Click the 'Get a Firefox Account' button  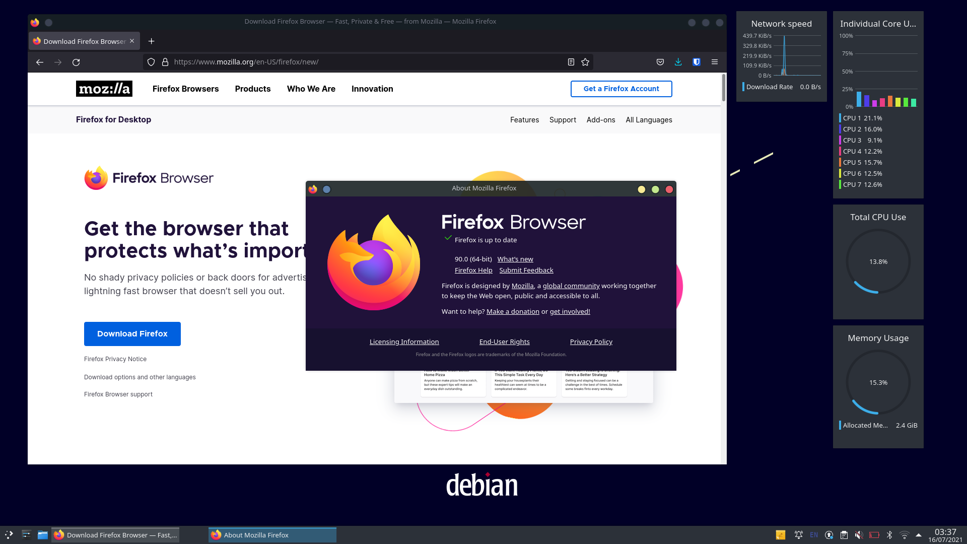[621, 88]
